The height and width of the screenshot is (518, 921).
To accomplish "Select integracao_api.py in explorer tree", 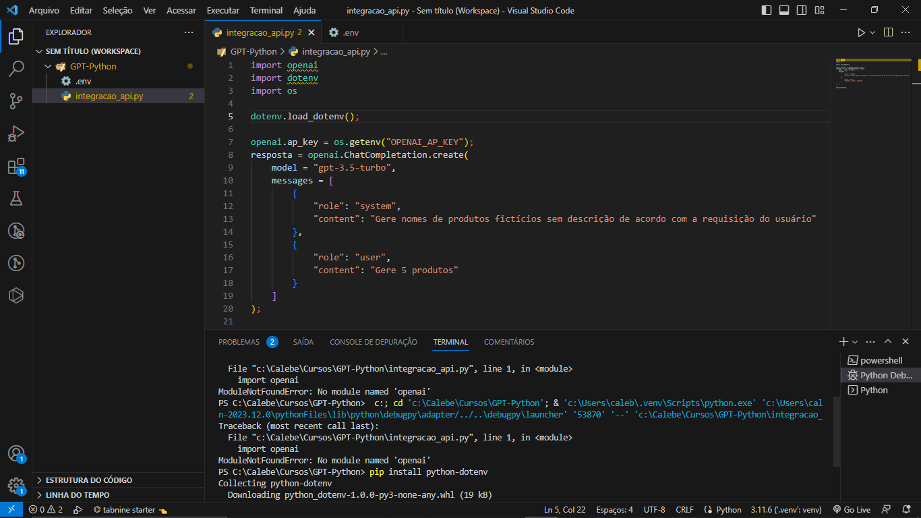I will click(118, 96).
